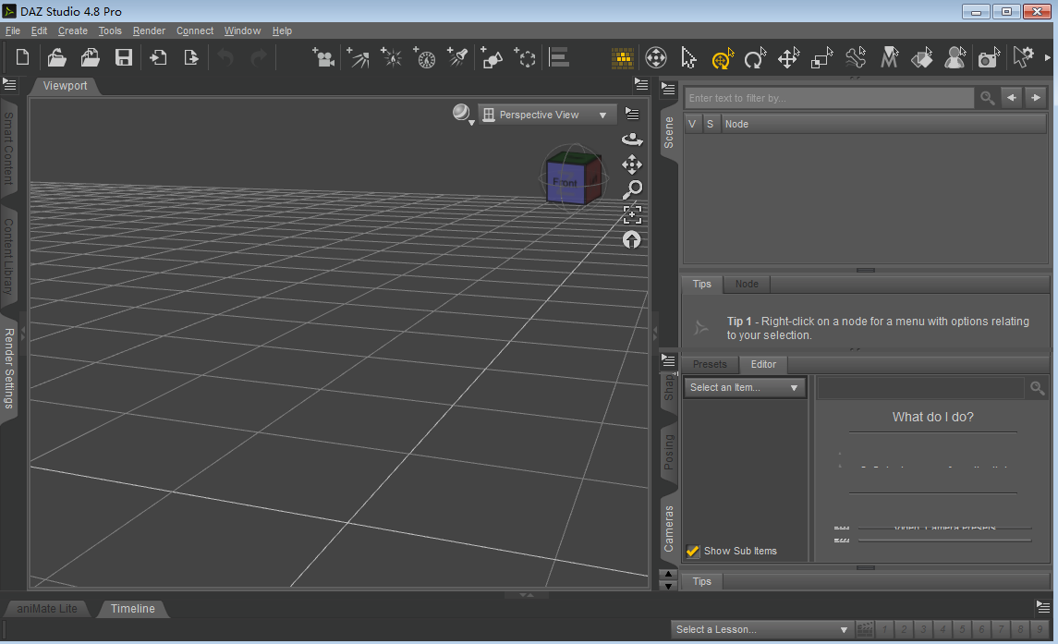Switch to the aniMate Lite tab
The height and width of the screenshot is (644, 1058).
point(47,608)
